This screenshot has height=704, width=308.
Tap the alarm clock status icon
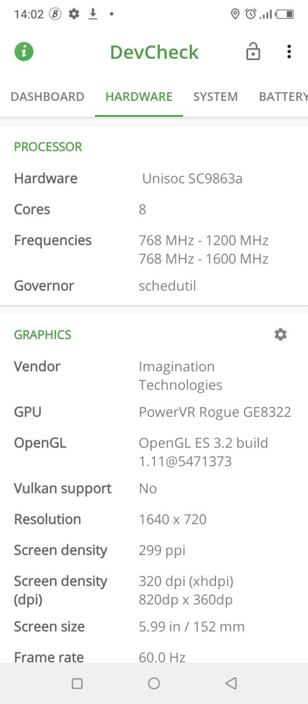click(x=251, y=14)
